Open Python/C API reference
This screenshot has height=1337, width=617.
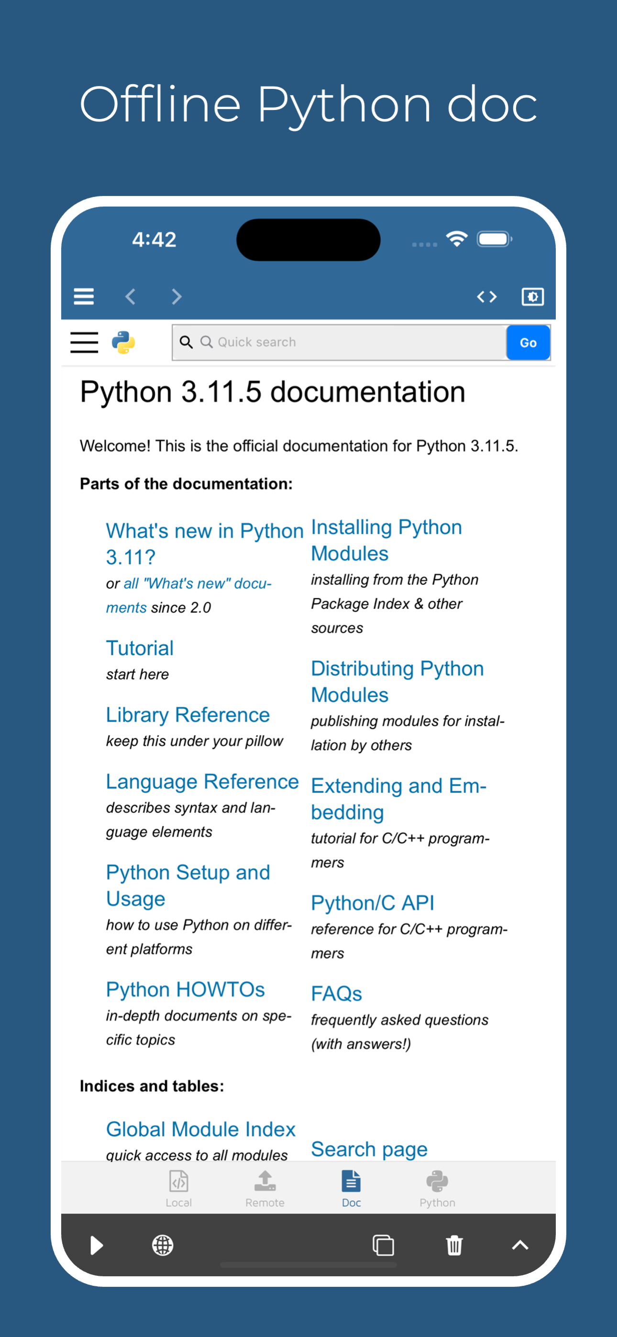[373, 903]
